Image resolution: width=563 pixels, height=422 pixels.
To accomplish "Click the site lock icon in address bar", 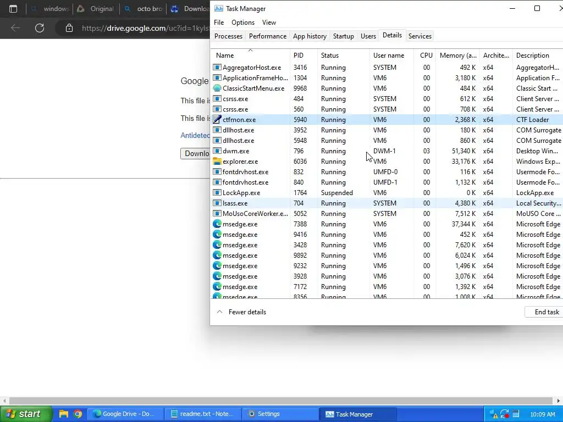I will point(69,28).
